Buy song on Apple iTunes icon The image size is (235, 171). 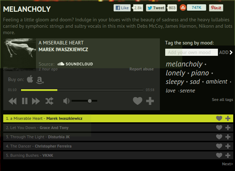30,79
